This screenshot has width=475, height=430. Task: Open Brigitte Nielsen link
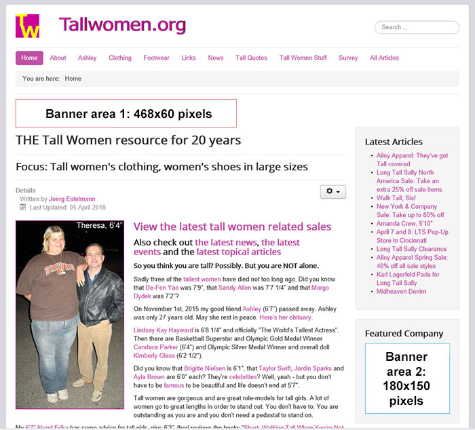click(205, 368)
